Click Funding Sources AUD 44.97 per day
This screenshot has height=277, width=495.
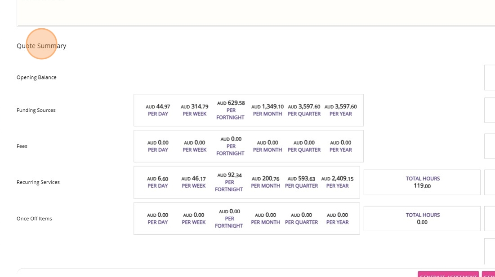[158, 110]
